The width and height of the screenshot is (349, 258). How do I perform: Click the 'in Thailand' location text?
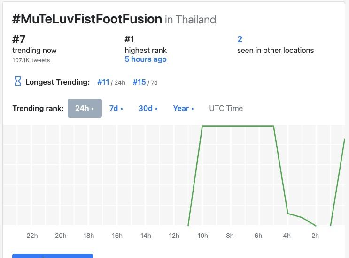pos(190,20)
